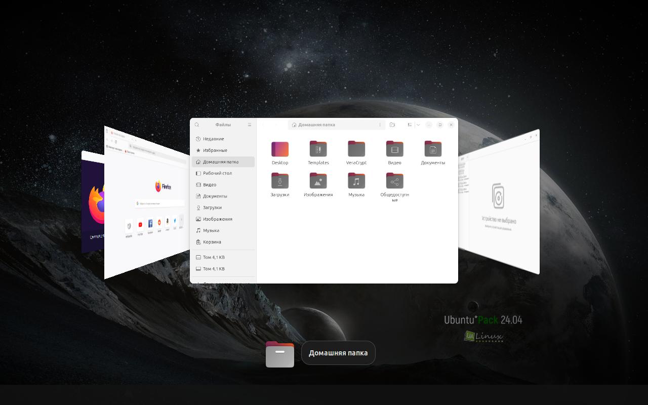Expand the view options chevron in Files
This screenshot has width=648, height=405.
click(418, 125)
